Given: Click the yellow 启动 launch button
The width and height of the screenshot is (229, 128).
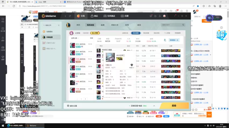Looking at the screenshot, I should (x=174, y=106).
